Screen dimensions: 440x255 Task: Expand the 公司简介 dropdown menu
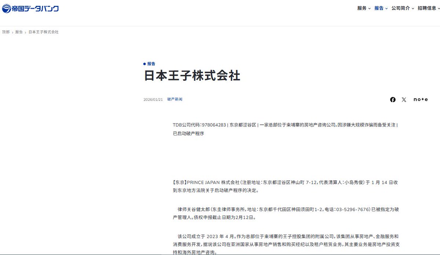pos(403,8)
